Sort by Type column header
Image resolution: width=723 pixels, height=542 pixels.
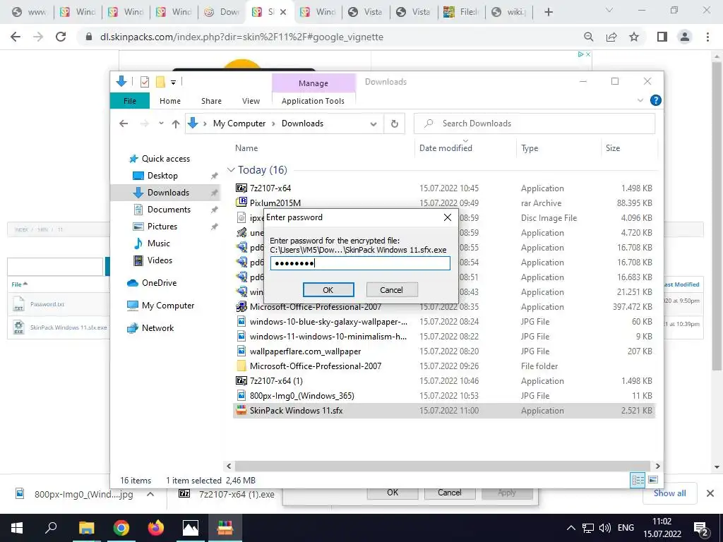[530, 148]
